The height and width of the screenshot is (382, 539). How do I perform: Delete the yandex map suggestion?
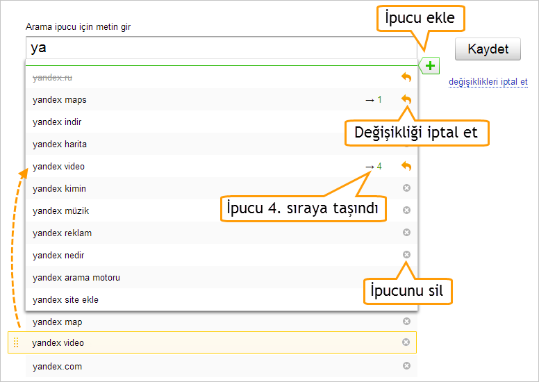coord(406,321)
